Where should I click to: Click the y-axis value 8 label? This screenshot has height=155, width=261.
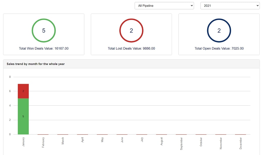click(x=10, y=77)
